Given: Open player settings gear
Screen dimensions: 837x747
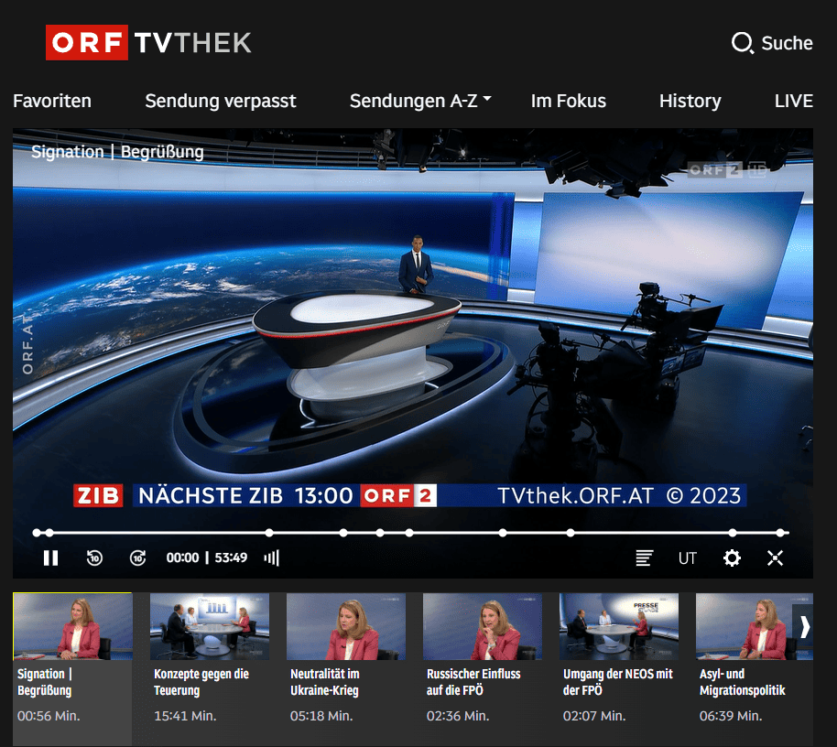Looking at the screenshot, I should [x=732, y=558].
